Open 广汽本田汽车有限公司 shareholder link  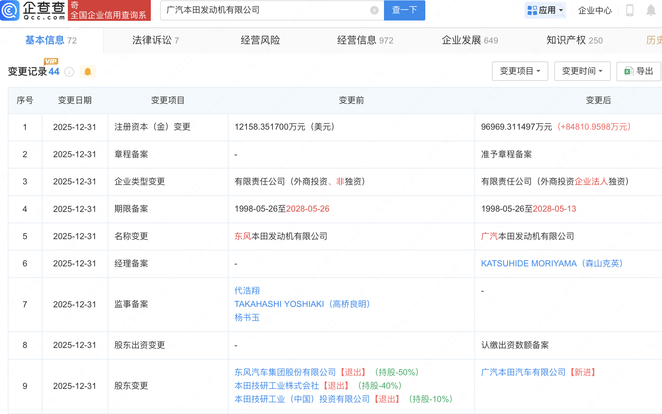523,372
